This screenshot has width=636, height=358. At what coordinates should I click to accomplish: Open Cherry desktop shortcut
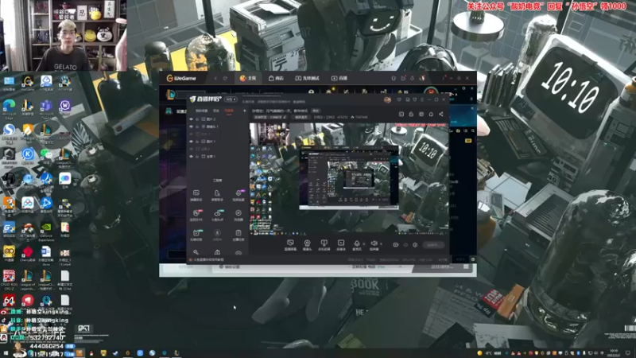click(x=28, y=254)
